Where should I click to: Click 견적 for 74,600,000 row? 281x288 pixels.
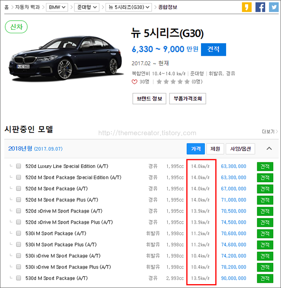click(265, 245)
